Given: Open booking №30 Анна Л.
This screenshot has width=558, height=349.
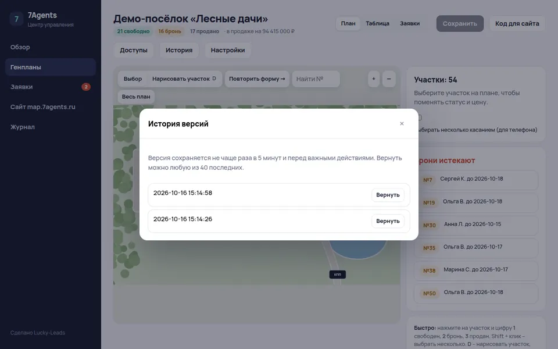Looking at the screenshot, I should [x=476, y=226].
